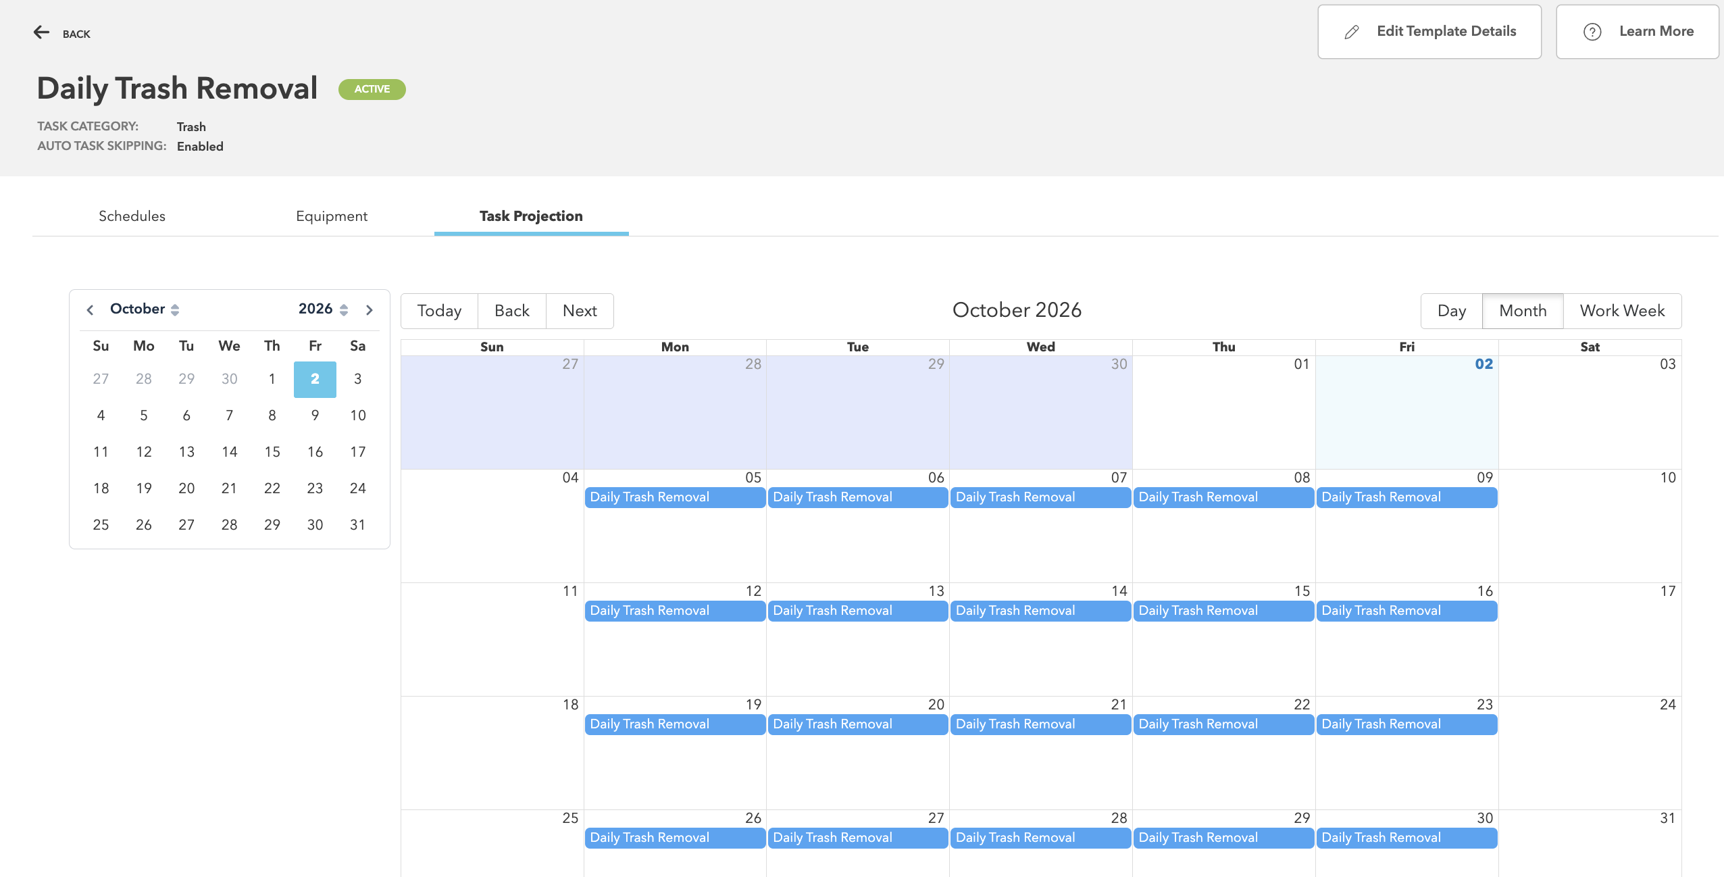Open Daily Trash Removal task on Thursday 08
The width and height of the screenshot is (1724, 877).
pyautogui.click(x=1223, y=497)
